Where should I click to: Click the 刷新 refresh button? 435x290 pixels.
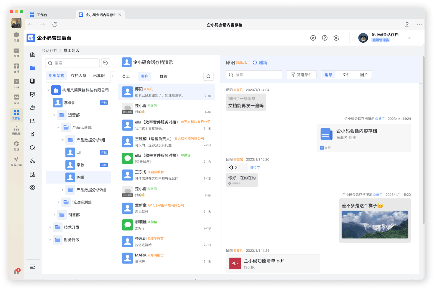click(260, 63)
